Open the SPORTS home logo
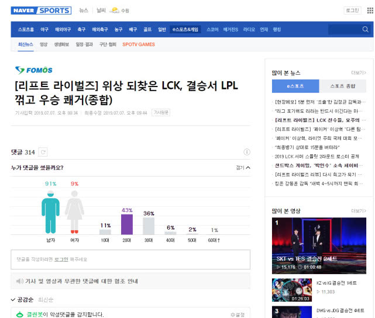 point(54,11)
